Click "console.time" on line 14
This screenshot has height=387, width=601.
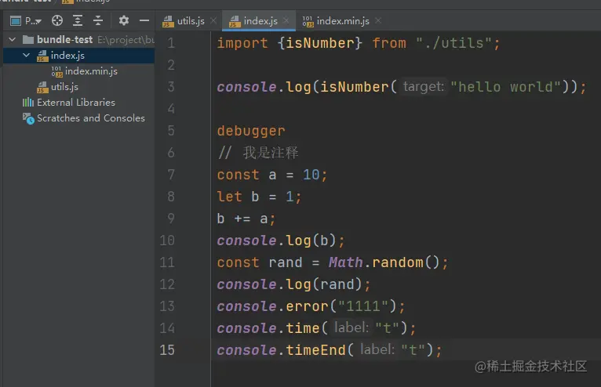pos(268,328)
